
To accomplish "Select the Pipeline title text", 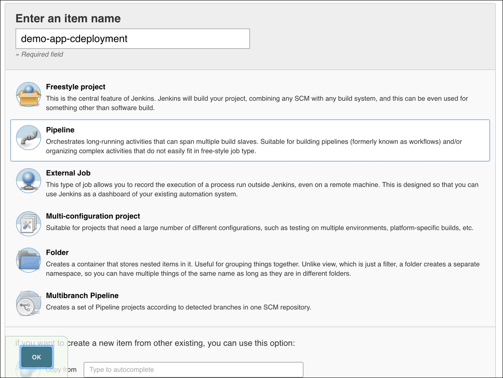I will pos(60,130).
